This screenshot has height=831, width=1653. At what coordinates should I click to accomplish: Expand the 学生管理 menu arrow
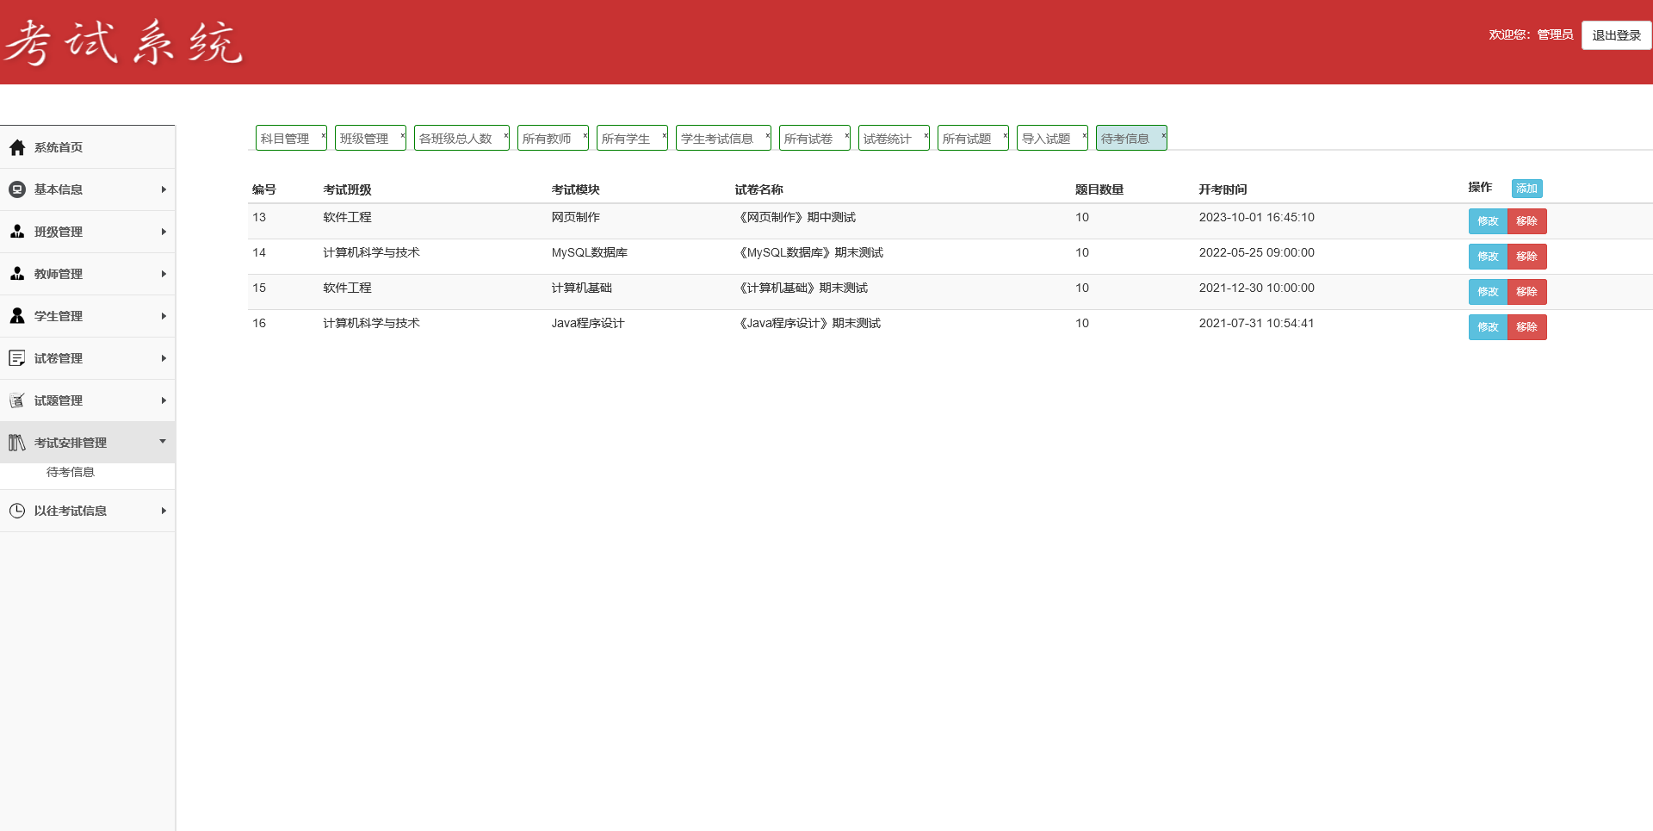[164, 316]
